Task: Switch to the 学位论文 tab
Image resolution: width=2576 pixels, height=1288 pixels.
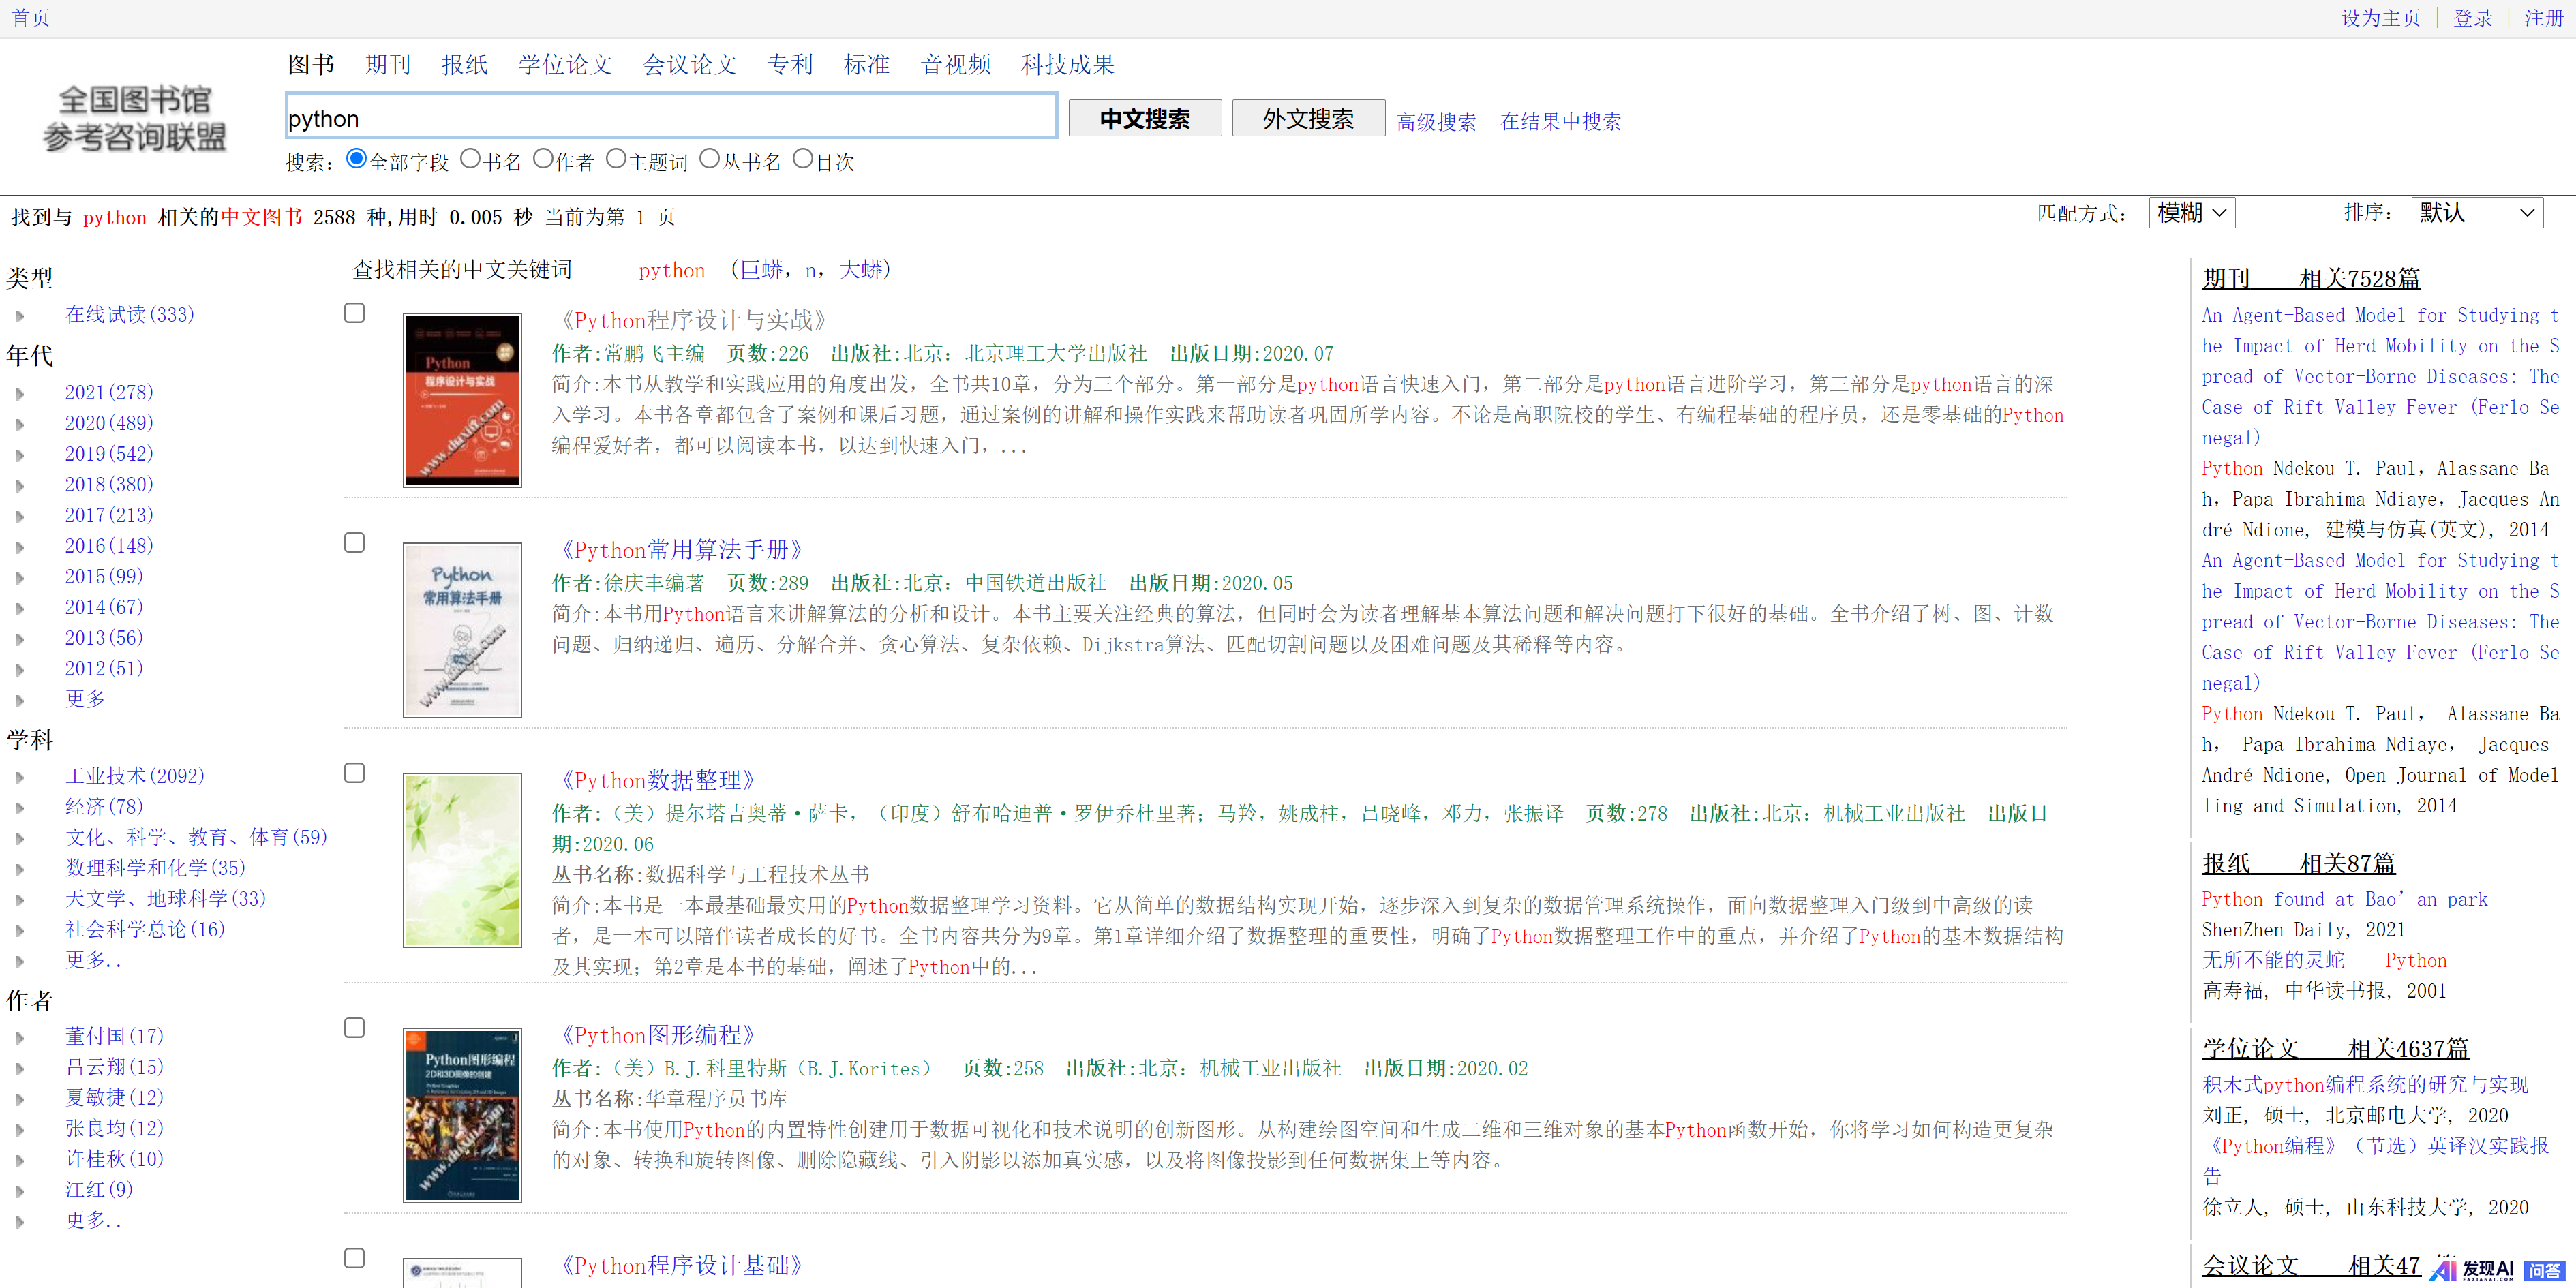Action: tap(565, 64)
